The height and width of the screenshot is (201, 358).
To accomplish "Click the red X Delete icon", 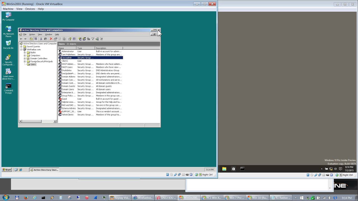I will click(51, 39).
